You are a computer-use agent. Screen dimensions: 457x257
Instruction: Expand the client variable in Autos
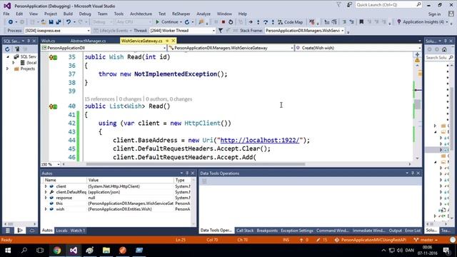coord(46,186)
